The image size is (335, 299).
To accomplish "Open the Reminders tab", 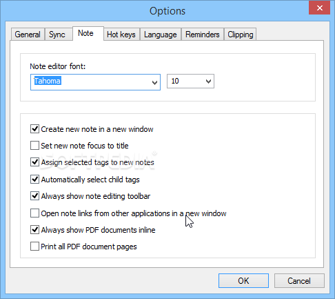I will (203, 35).
